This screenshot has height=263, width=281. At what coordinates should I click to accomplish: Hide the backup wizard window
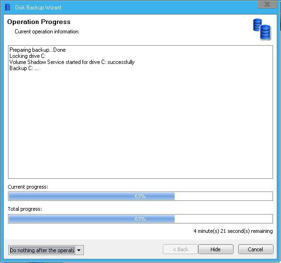pyautogui.click(x=216, y=249)
